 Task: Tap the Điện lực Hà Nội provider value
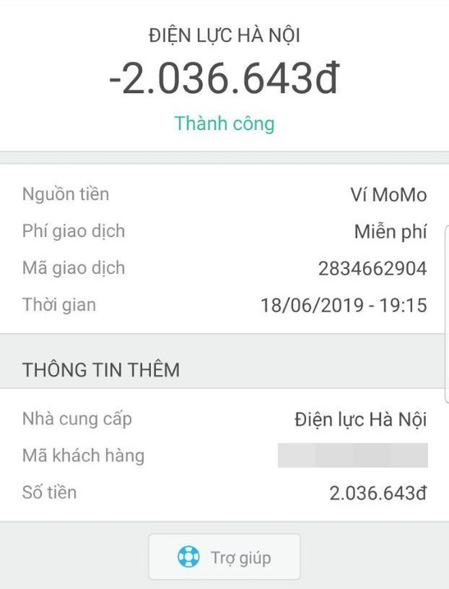361,419
